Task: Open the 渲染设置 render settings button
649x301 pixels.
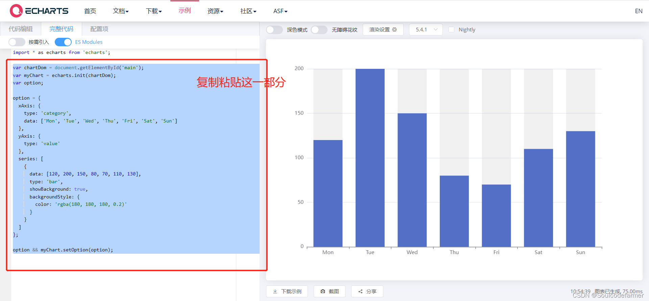Action: point(383,30)
